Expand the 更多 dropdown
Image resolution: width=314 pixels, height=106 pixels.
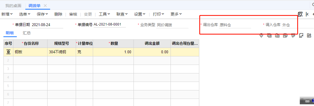tap(176, 14)
